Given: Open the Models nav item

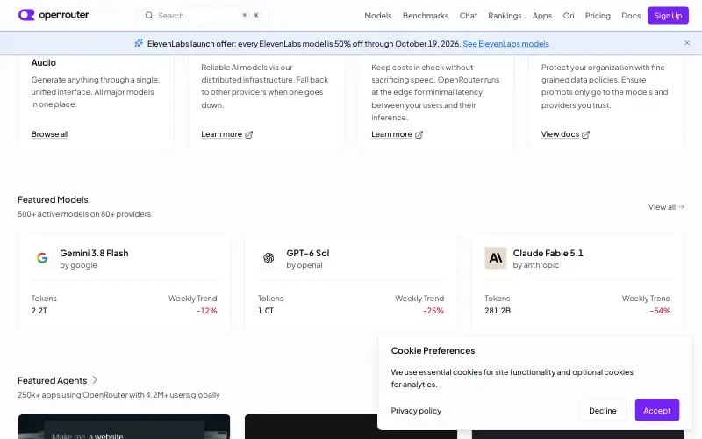Looking at the screenshot, I should (378, 15).
